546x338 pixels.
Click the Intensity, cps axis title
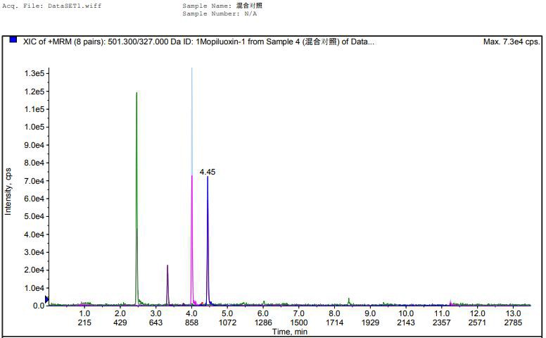8,191
